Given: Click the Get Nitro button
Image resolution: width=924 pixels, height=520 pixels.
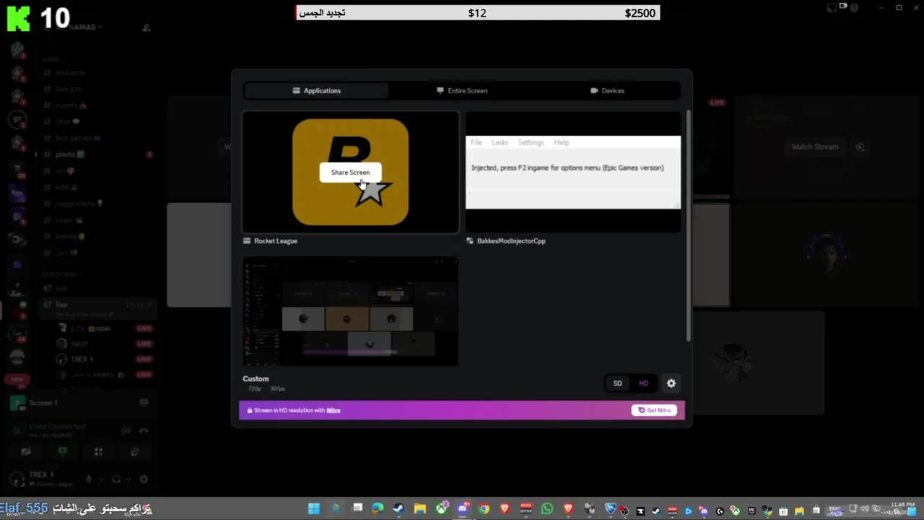Looking at the screenshot, I should tap(654, 410).
